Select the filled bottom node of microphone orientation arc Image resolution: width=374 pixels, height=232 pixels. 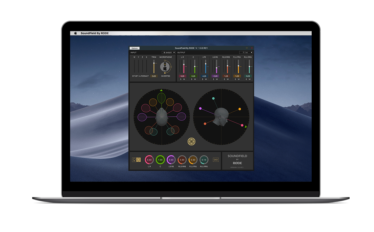[x=165, y=73]
